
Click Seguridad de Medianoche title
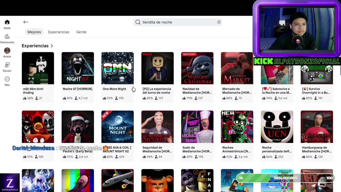(157, 149)
